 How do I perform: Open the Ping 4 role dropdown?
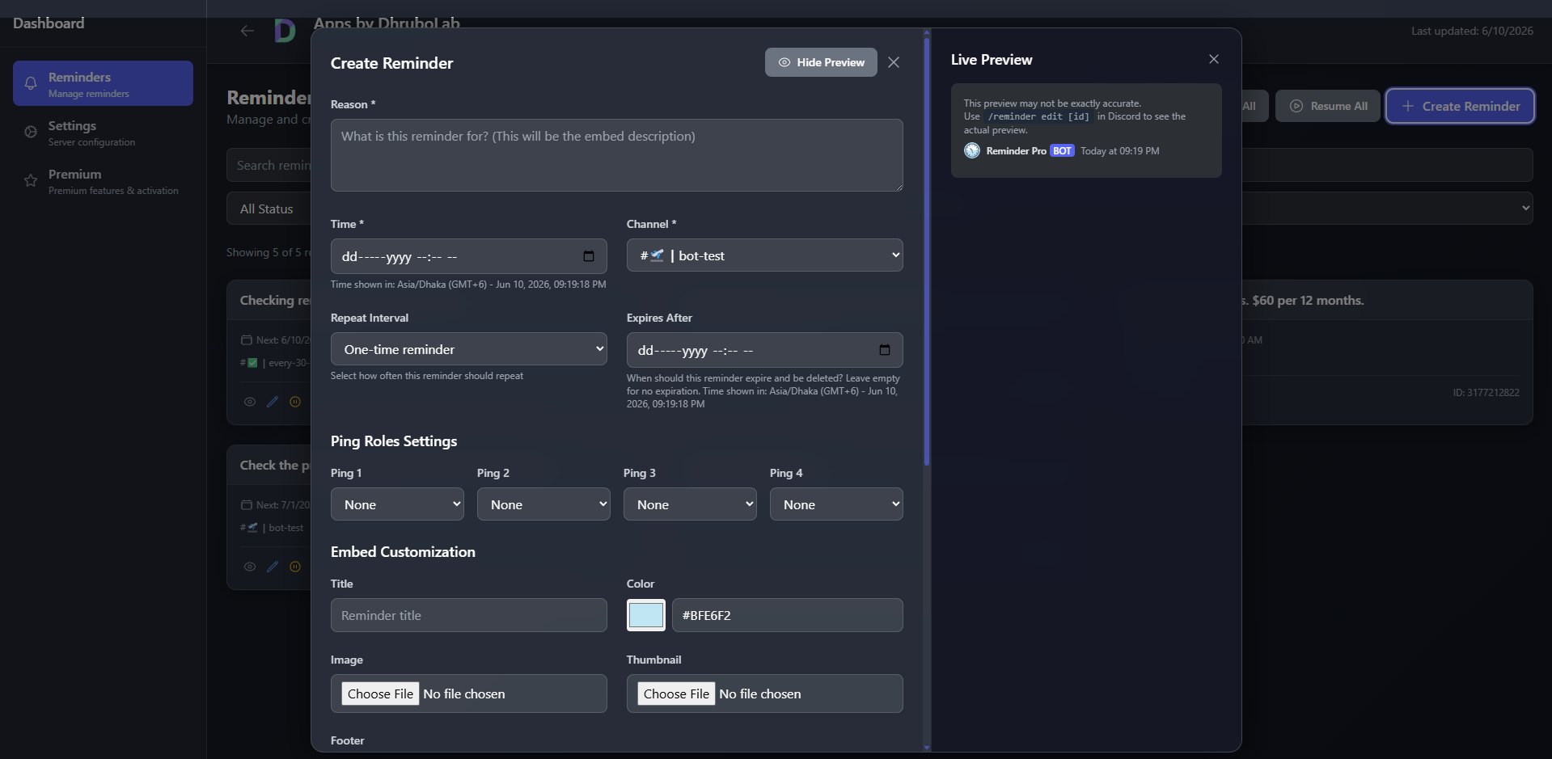click(836, 504)
